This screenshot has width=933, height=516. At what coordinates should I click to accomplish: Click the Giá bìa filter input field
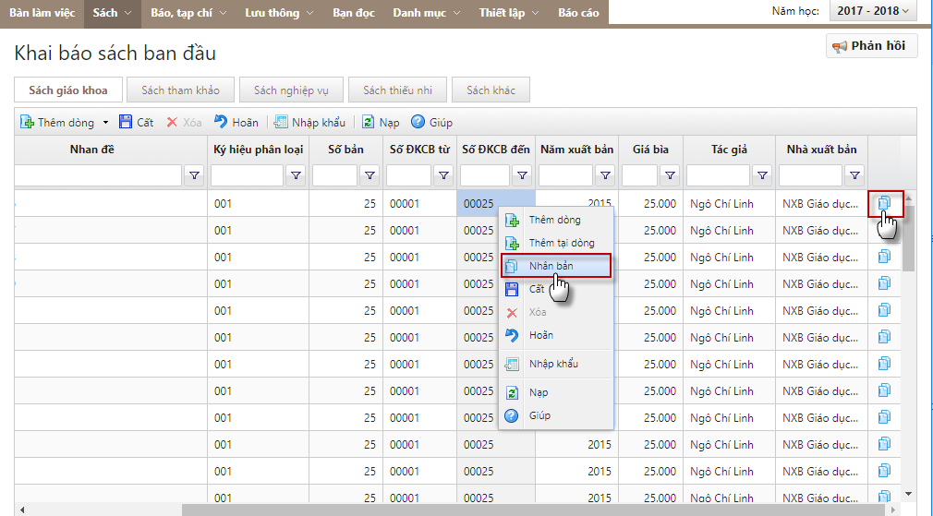click(640, 175)
